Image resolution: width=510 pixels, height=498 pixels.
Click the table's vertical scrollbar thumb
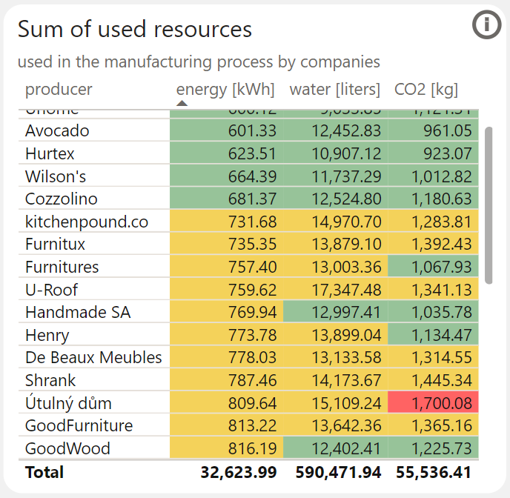489,205
